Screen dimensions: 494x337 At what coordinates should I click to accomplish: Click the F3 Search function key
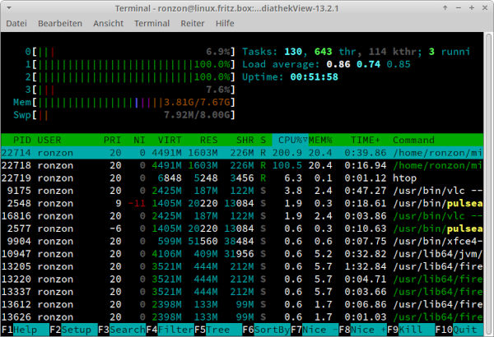click(121, 330)
